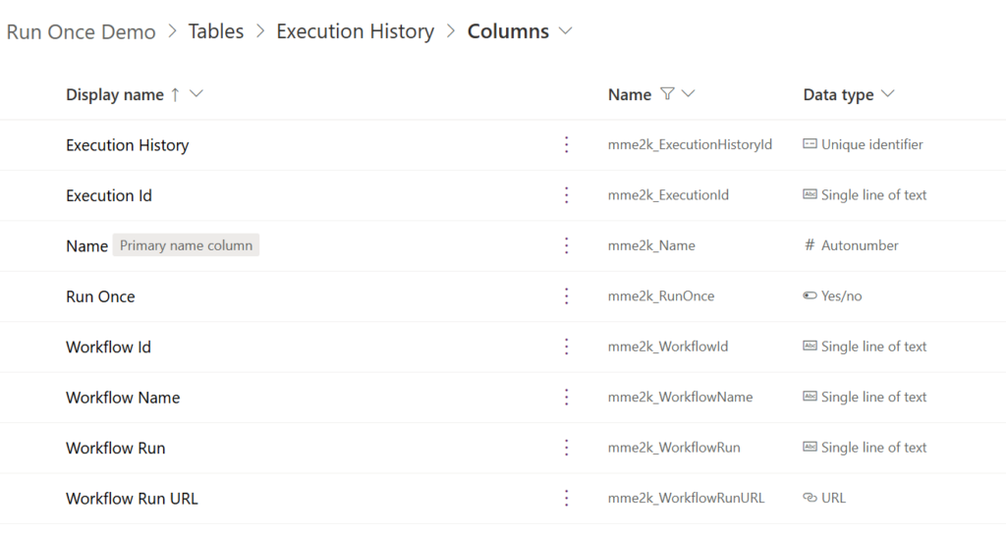Open more options for Run Once row
The height and width of the screenshot is (534, 1006).
click(x=567, y=296)
